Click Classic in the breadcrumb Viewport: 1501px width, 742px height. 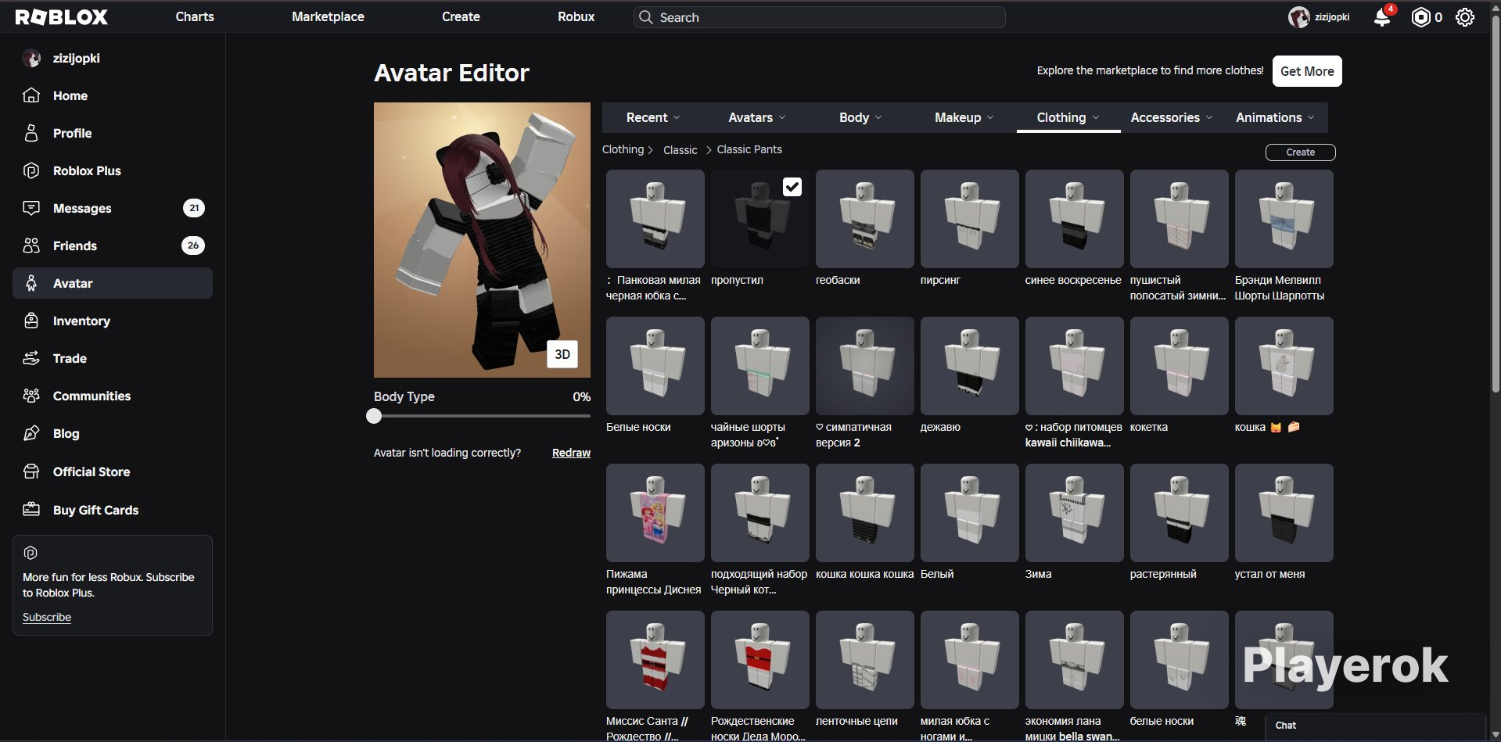click(x=680, y=150)
